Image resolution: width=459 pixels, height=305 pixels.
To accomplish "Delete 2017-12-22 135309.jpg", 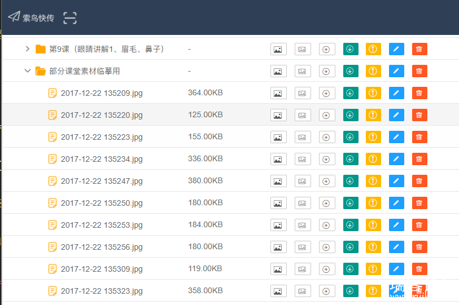I will tap(419, 269).
